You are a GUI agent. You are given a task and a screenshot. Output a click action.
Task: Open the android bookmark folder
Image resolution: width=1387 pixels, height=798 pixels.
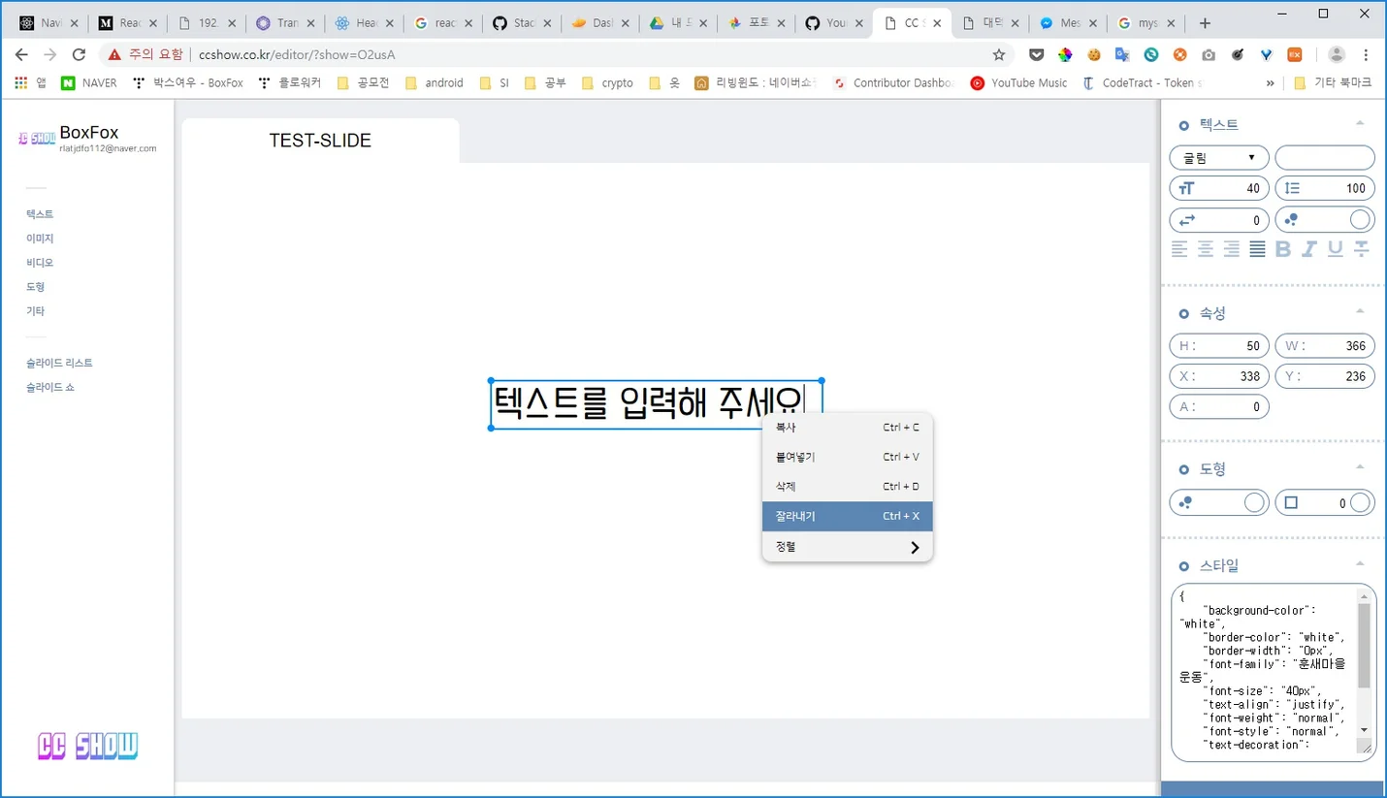pyautogui.click(x=435, y=83)
